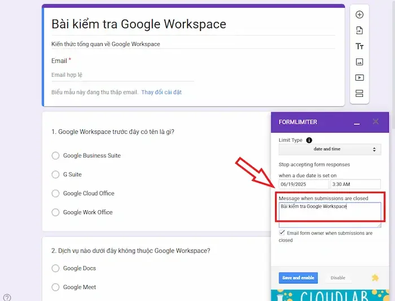Click 'Message when submissions are closed' label
This screenshot has width=395, height=301.
pos(323,198)
